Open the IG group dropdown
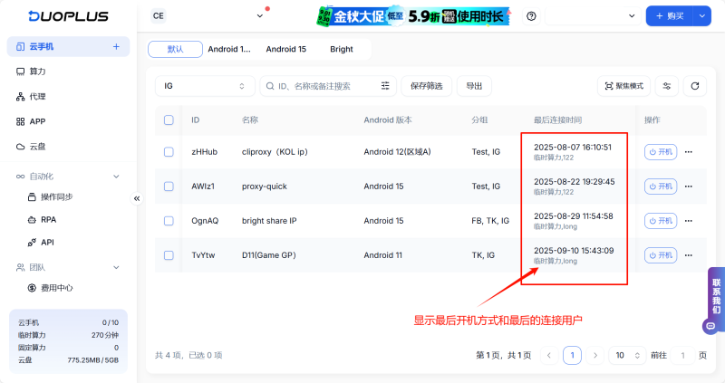The width and height of the screenshot is (725, 383). (205, 86)
